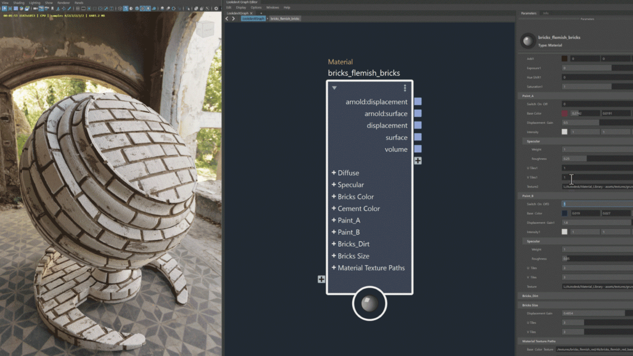Screen dimensions: 633x356
Task: Click the Lock Camera icon in viewport toolbar
Action: tap(41, 8)
